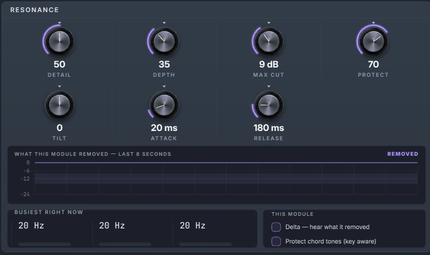Click the REMOVED legend label

click(403, 154)
